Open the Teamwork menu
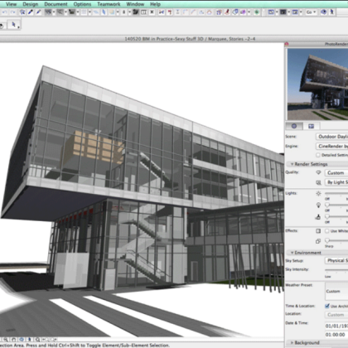The width and height of the screenshot is (348, 348). 109,4
